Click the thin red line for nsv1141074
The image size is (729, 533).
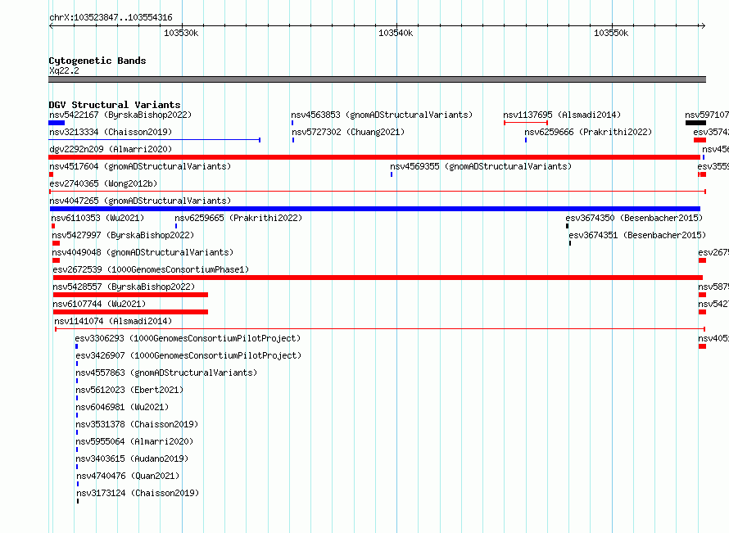point(380,329)
